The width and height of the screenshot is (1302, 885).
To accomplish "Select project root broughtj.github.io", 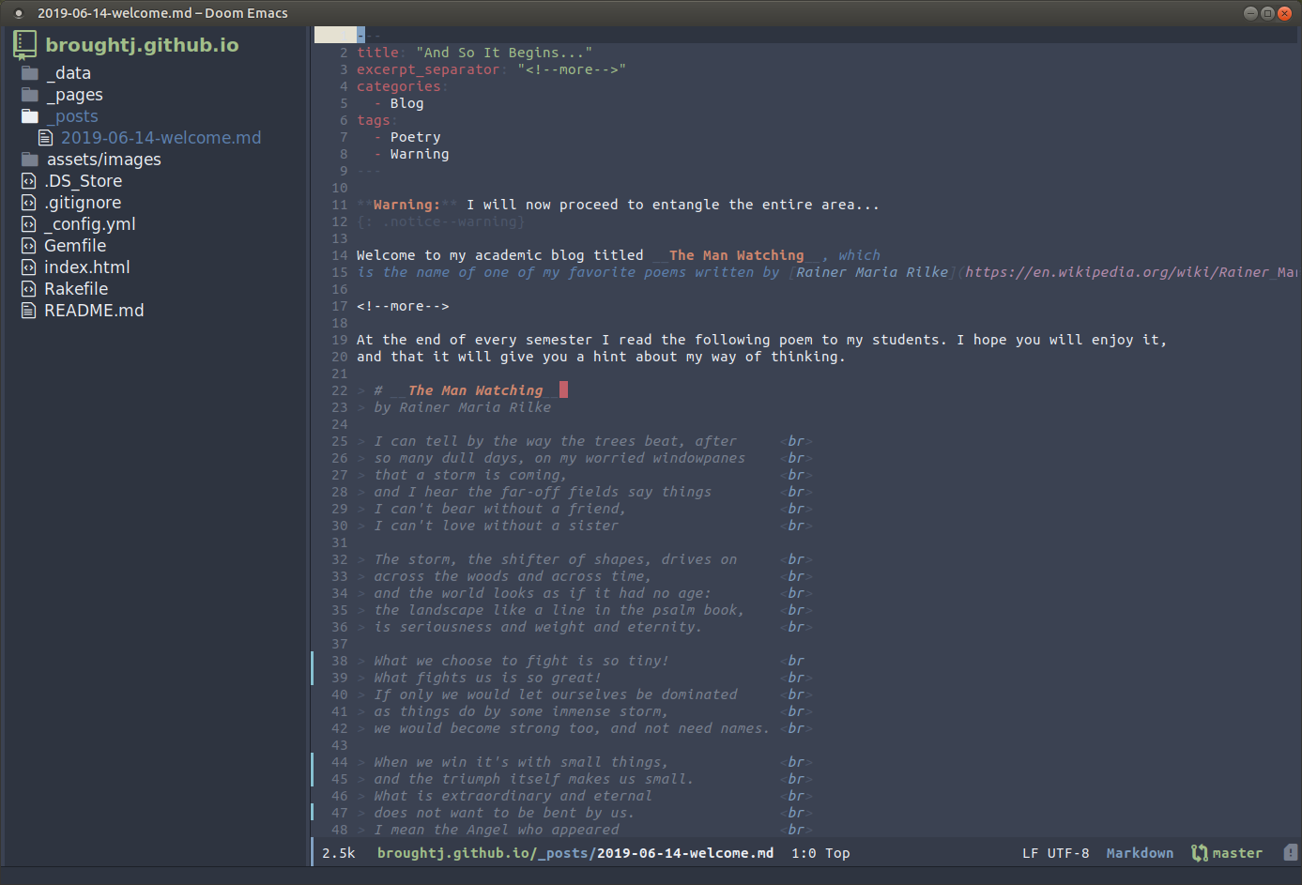I will 142,45.
